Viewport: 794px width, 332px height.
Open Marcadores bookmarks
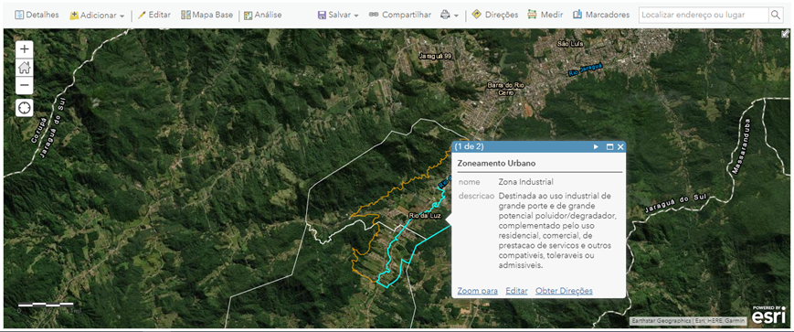pyautogui.click(x=601, y=15)
